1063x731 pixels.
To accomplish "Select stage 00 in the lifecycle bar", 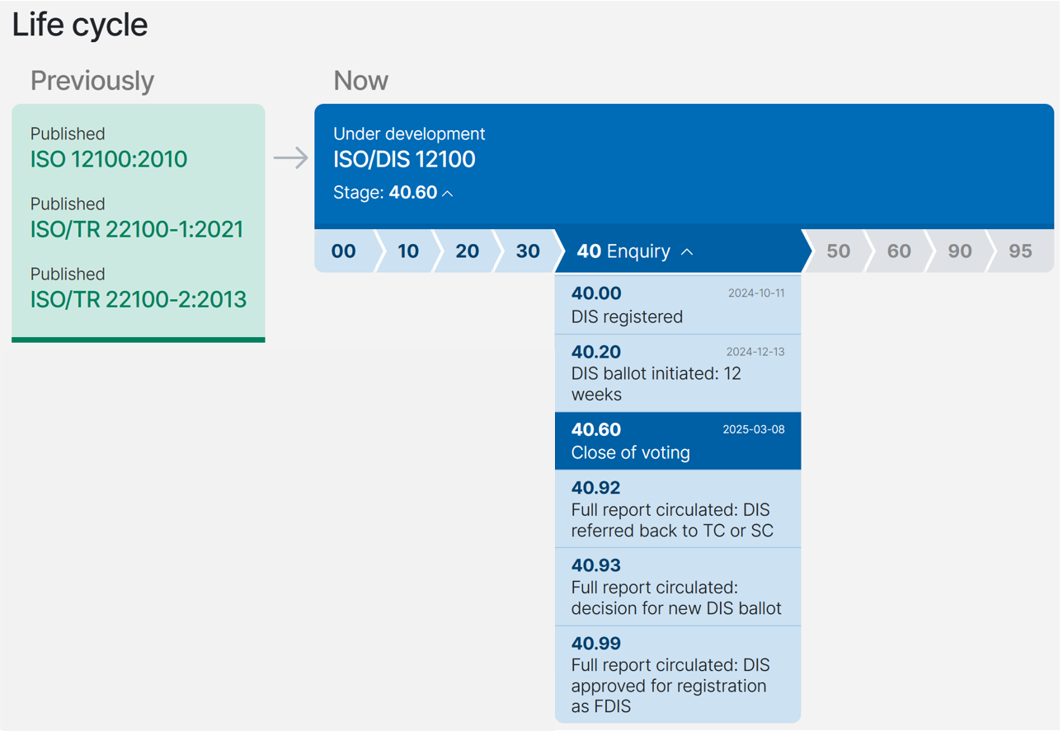I will point(344,251).
